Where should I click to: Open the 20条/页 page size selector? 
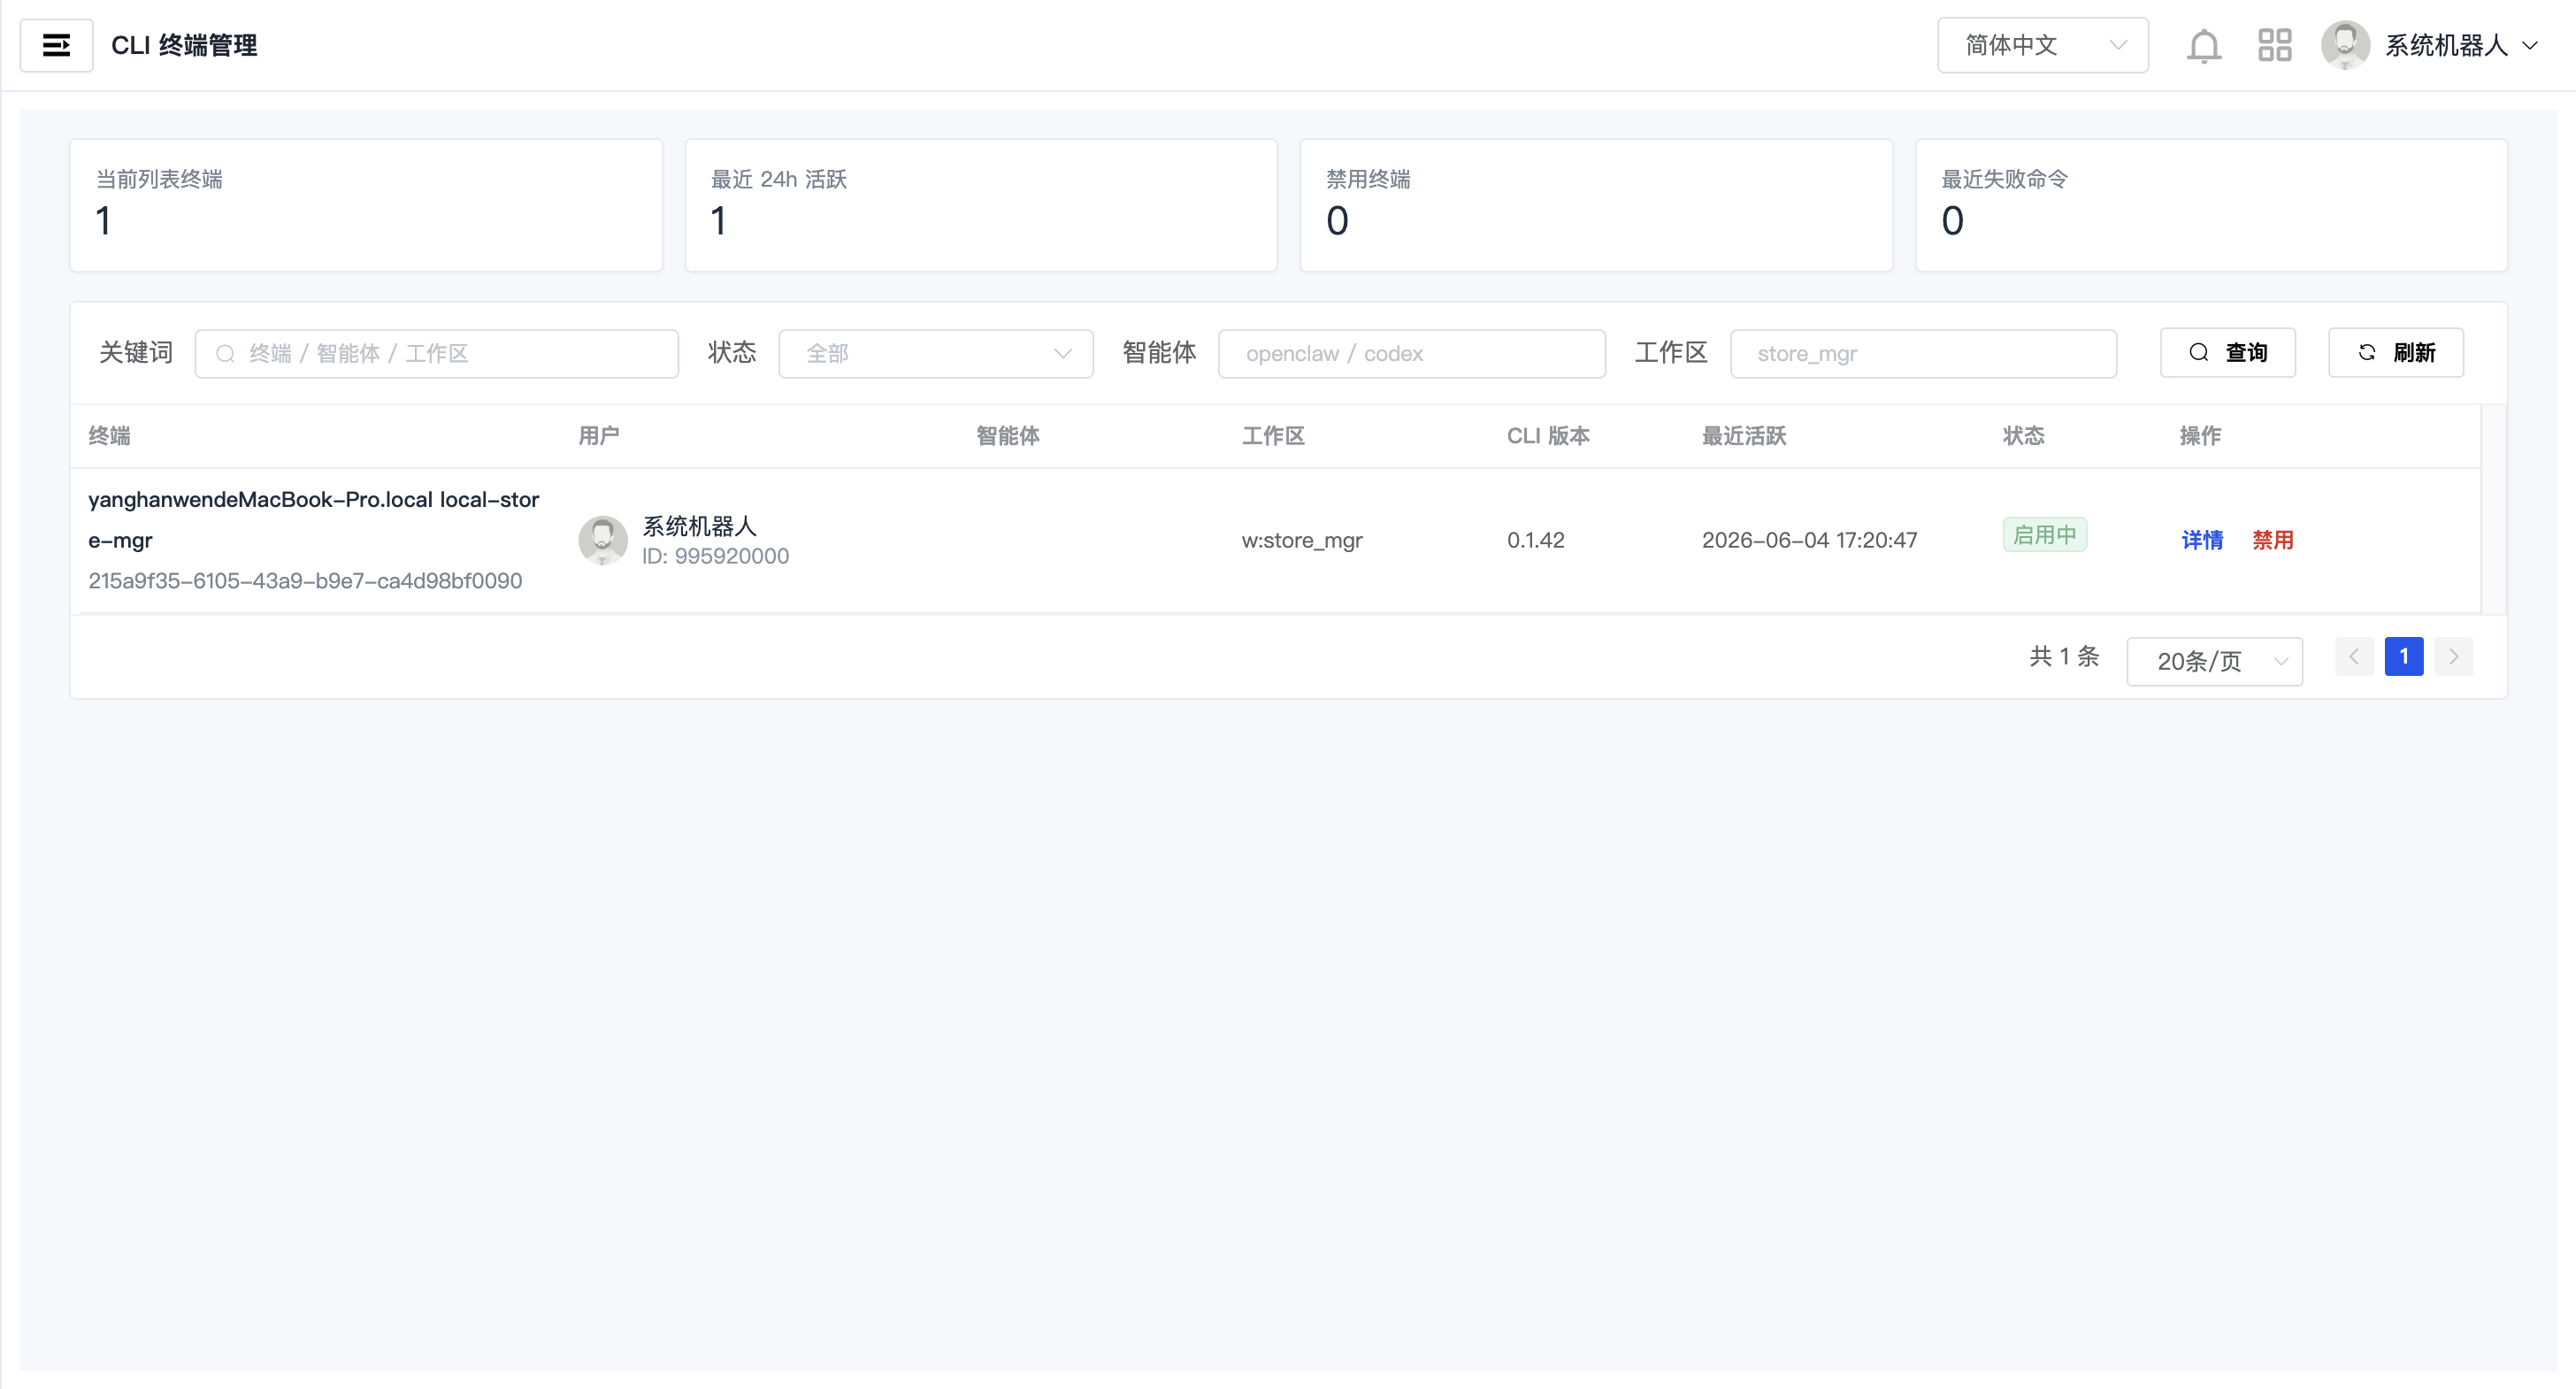coord(2214,661)
